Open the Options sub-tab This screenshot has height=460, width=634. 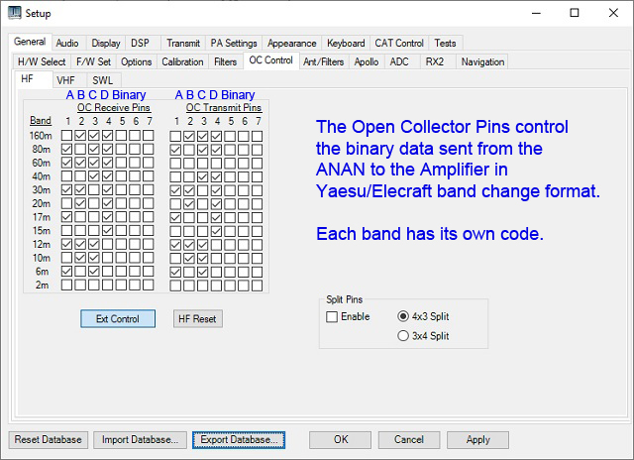pos(137,61)
